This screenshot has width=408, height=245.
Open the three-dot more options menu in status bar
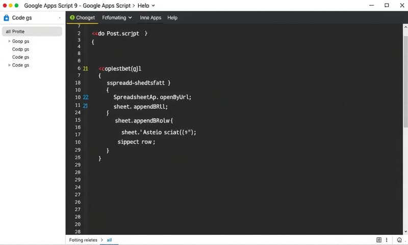click(387, 240)
